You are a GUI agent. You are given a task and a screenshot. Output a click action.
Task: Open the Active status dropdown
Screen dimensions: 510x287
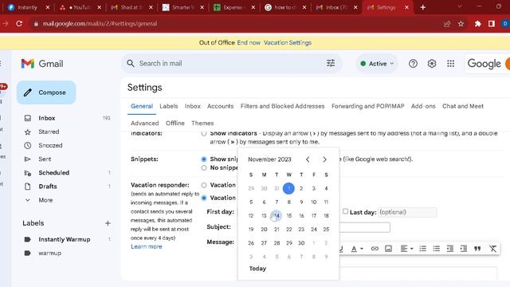(x=377, y=64)
